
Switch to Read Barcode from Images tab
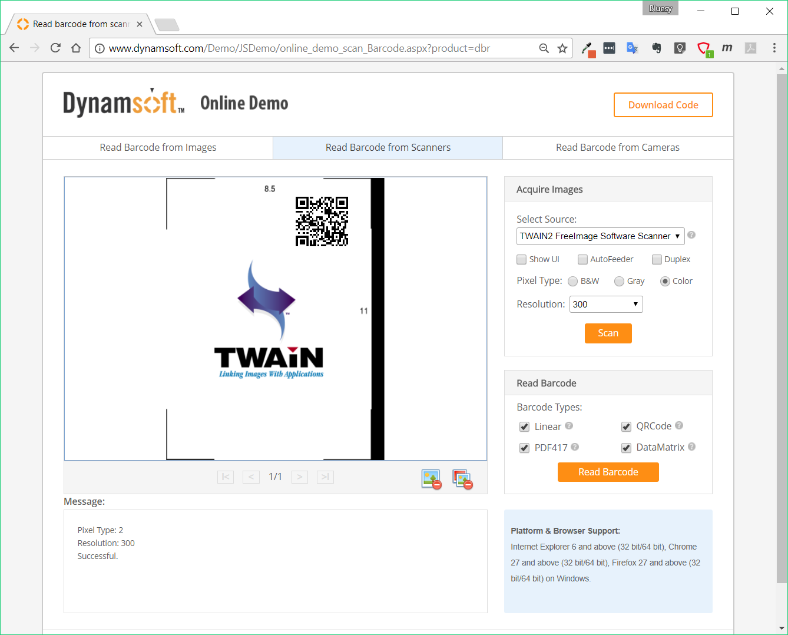(x=158, y=148)
